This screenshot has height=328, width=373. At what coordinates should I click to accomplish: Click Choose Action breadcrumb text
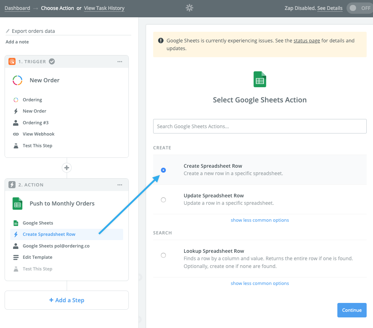[57, 8]
